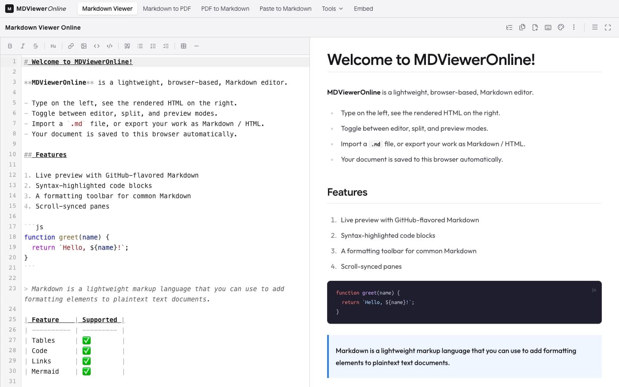Click the italic formatting icon

(x=23, y=46)
